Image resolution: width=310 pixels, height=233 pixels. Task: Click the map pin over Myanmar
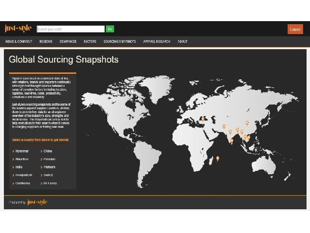click(x=242, y=132)
